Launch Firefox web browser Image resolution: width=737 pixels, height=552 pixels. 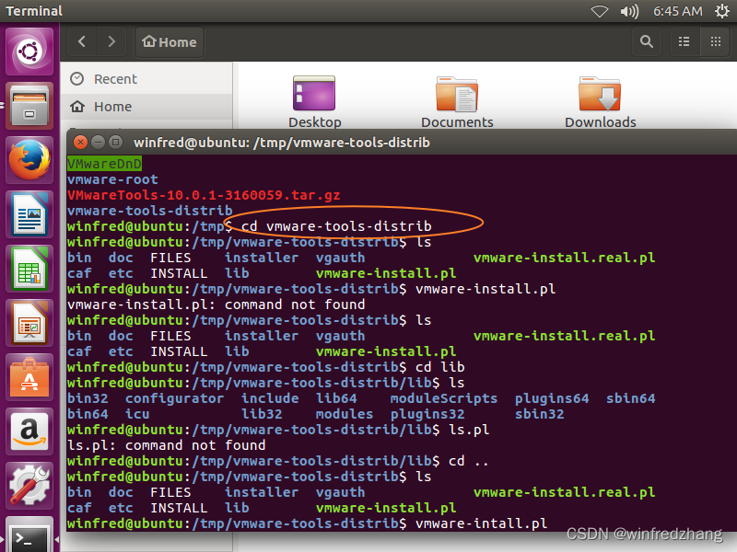point(29,160)
